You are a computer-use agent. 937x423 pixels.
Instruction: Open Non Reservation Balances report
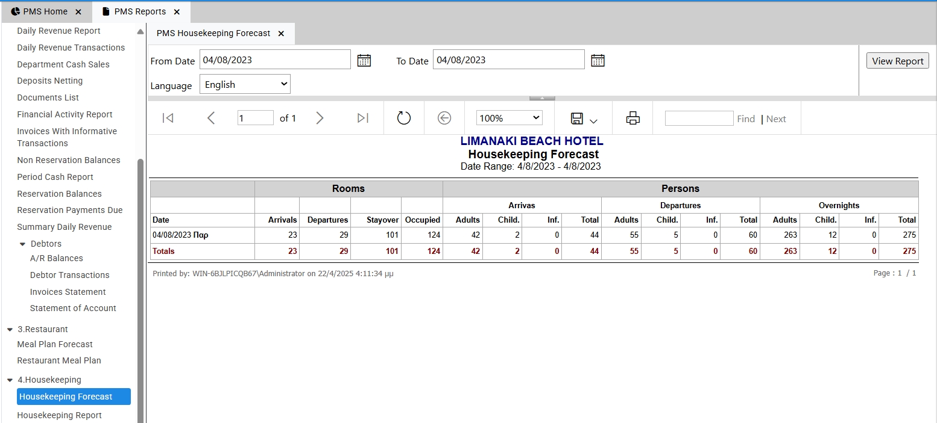pyautogui.click(x=69, y=160)
